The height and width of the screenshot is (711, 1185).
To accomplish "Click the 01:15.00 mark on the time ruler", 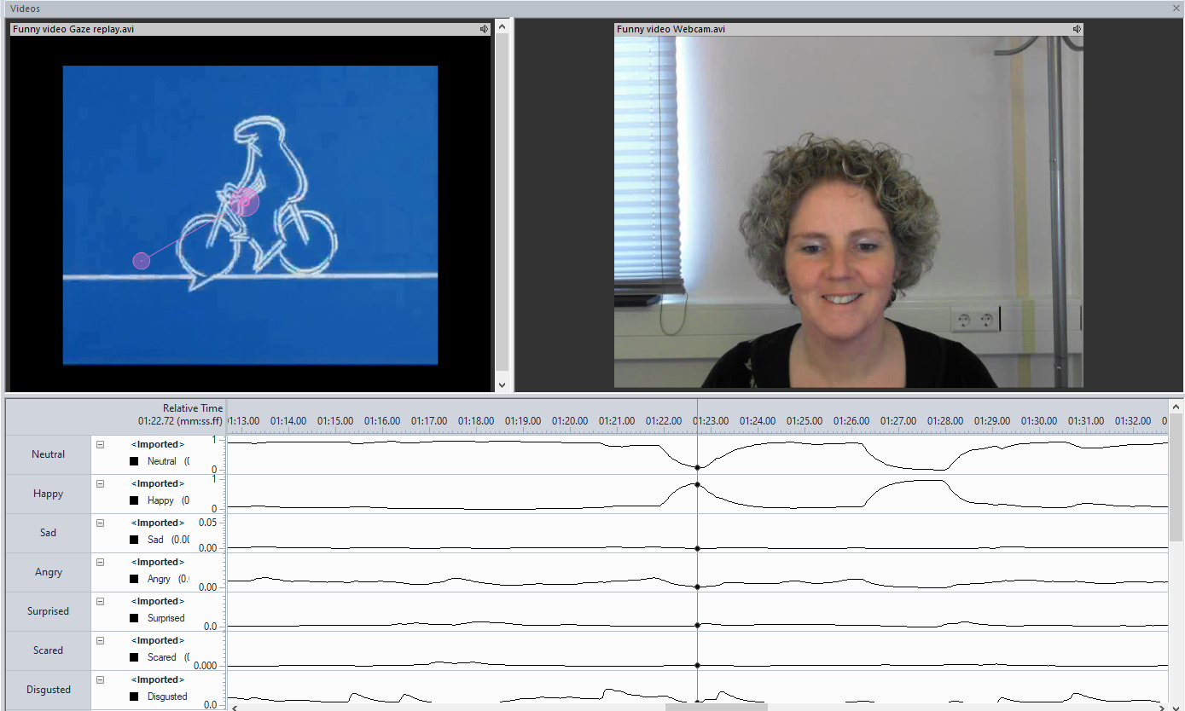I will click(335, 421).
